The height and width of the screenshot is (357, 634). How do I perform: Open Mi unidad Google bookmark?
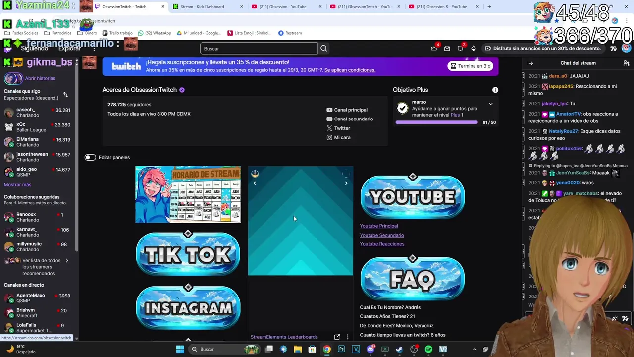[x=199, y=33]
